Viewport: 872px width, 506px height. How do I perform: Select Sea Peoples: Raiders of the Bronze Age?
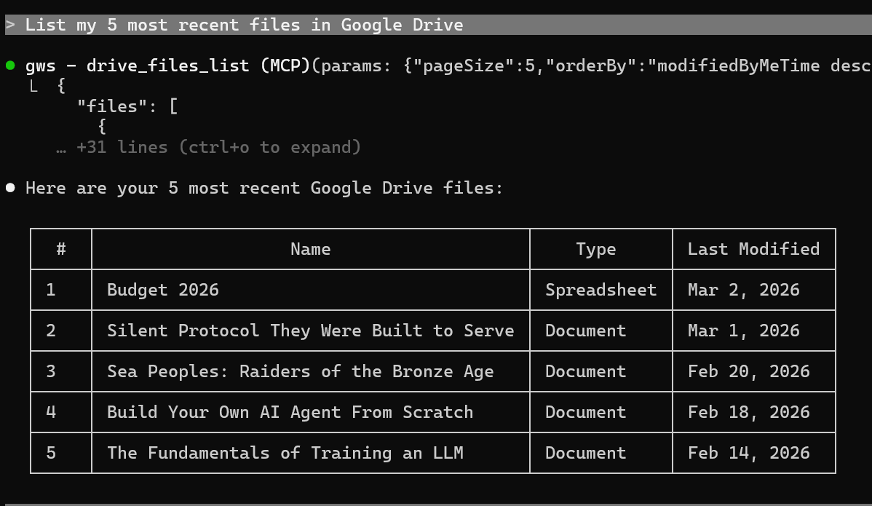coord(300,371)
